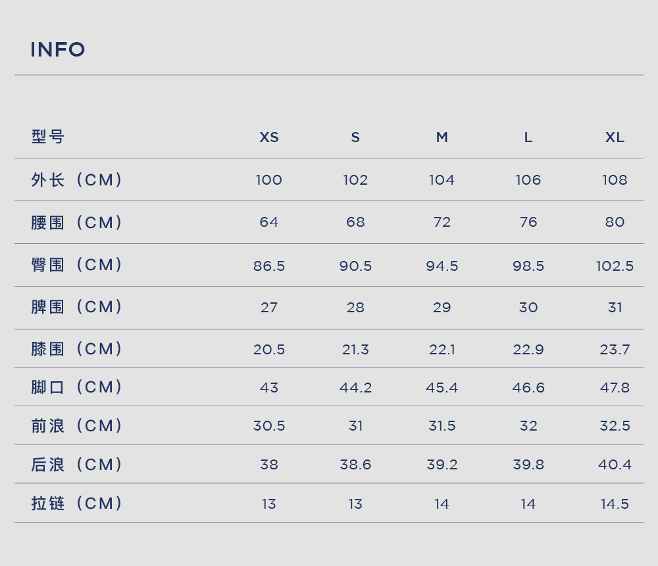Select the XL size column header
This screenshot has width=658, height=566.
[615, 137]
